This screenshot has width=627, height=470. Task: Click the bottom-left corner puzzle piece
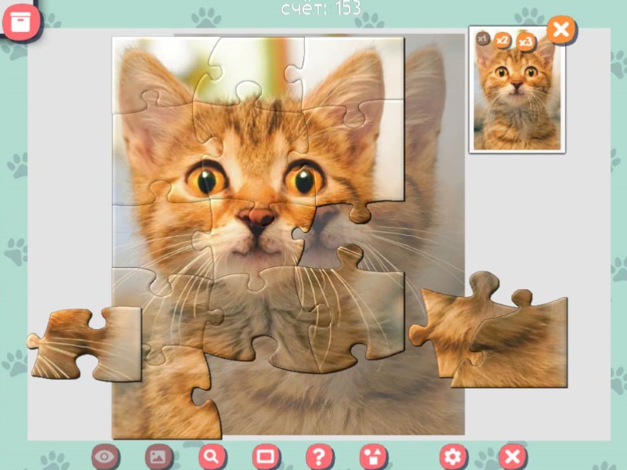click(x=169, y=396)
